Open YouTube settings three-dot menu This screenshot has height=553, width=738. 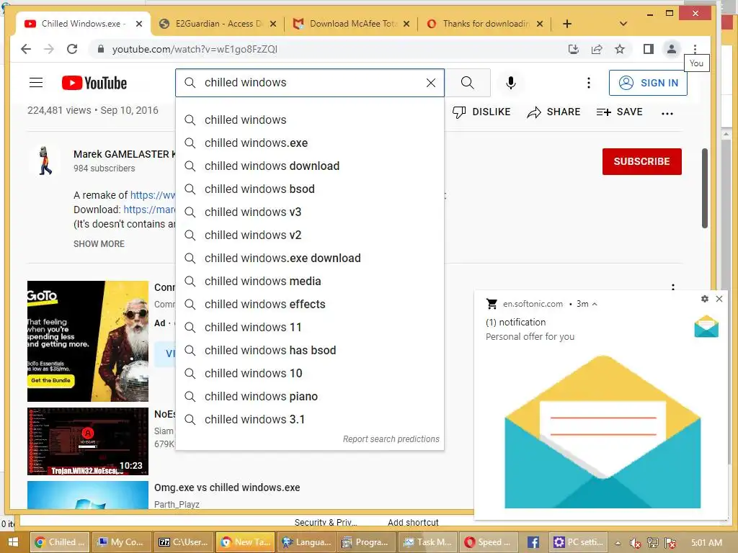pyautogui.click(x=588, y=83)
